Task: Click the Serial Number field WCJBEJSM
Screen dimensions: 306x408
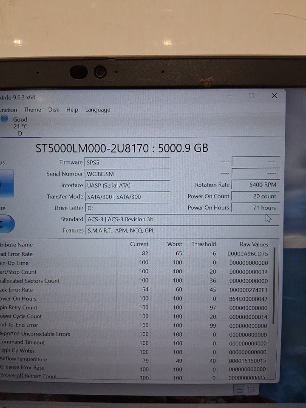Action: click(127, 174)
